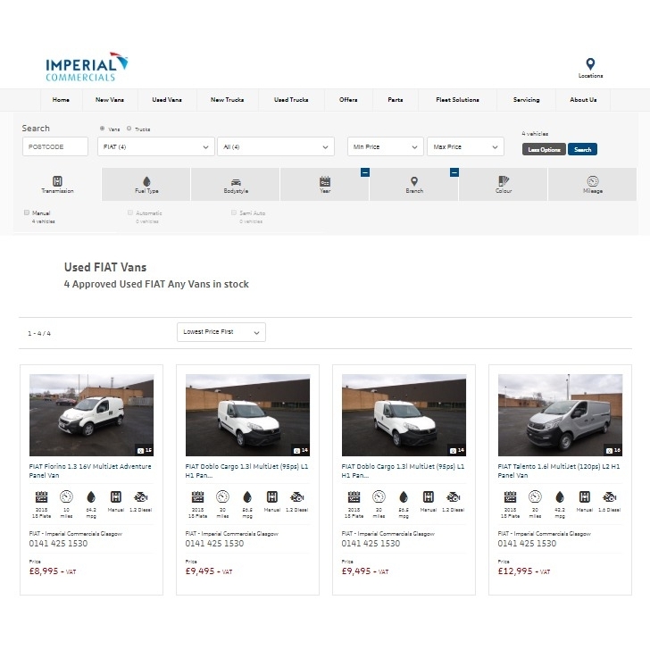Open the Used Vans menu
Image resolution: width=650 pixels, height=650 pixels.
pos(166,100)
